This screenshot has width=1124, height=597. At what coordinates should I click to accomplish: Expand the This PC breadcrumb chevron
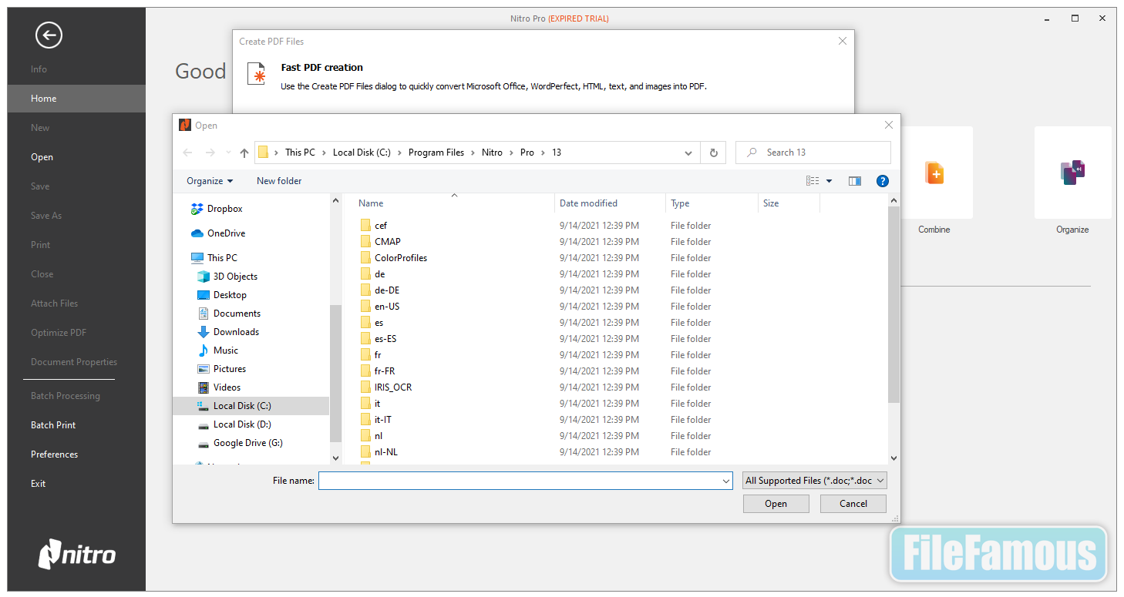pos(324,153)
